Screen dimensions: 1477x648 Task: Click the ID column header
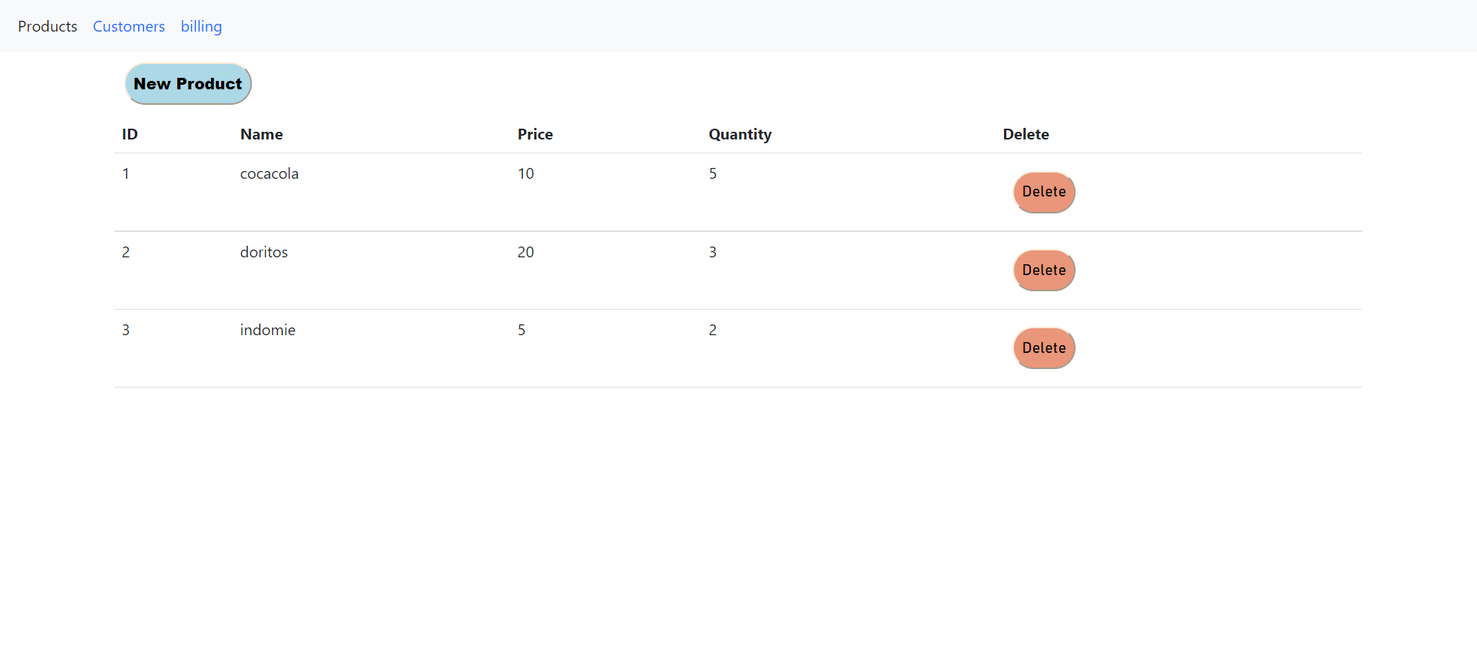[x=129, y=134]
